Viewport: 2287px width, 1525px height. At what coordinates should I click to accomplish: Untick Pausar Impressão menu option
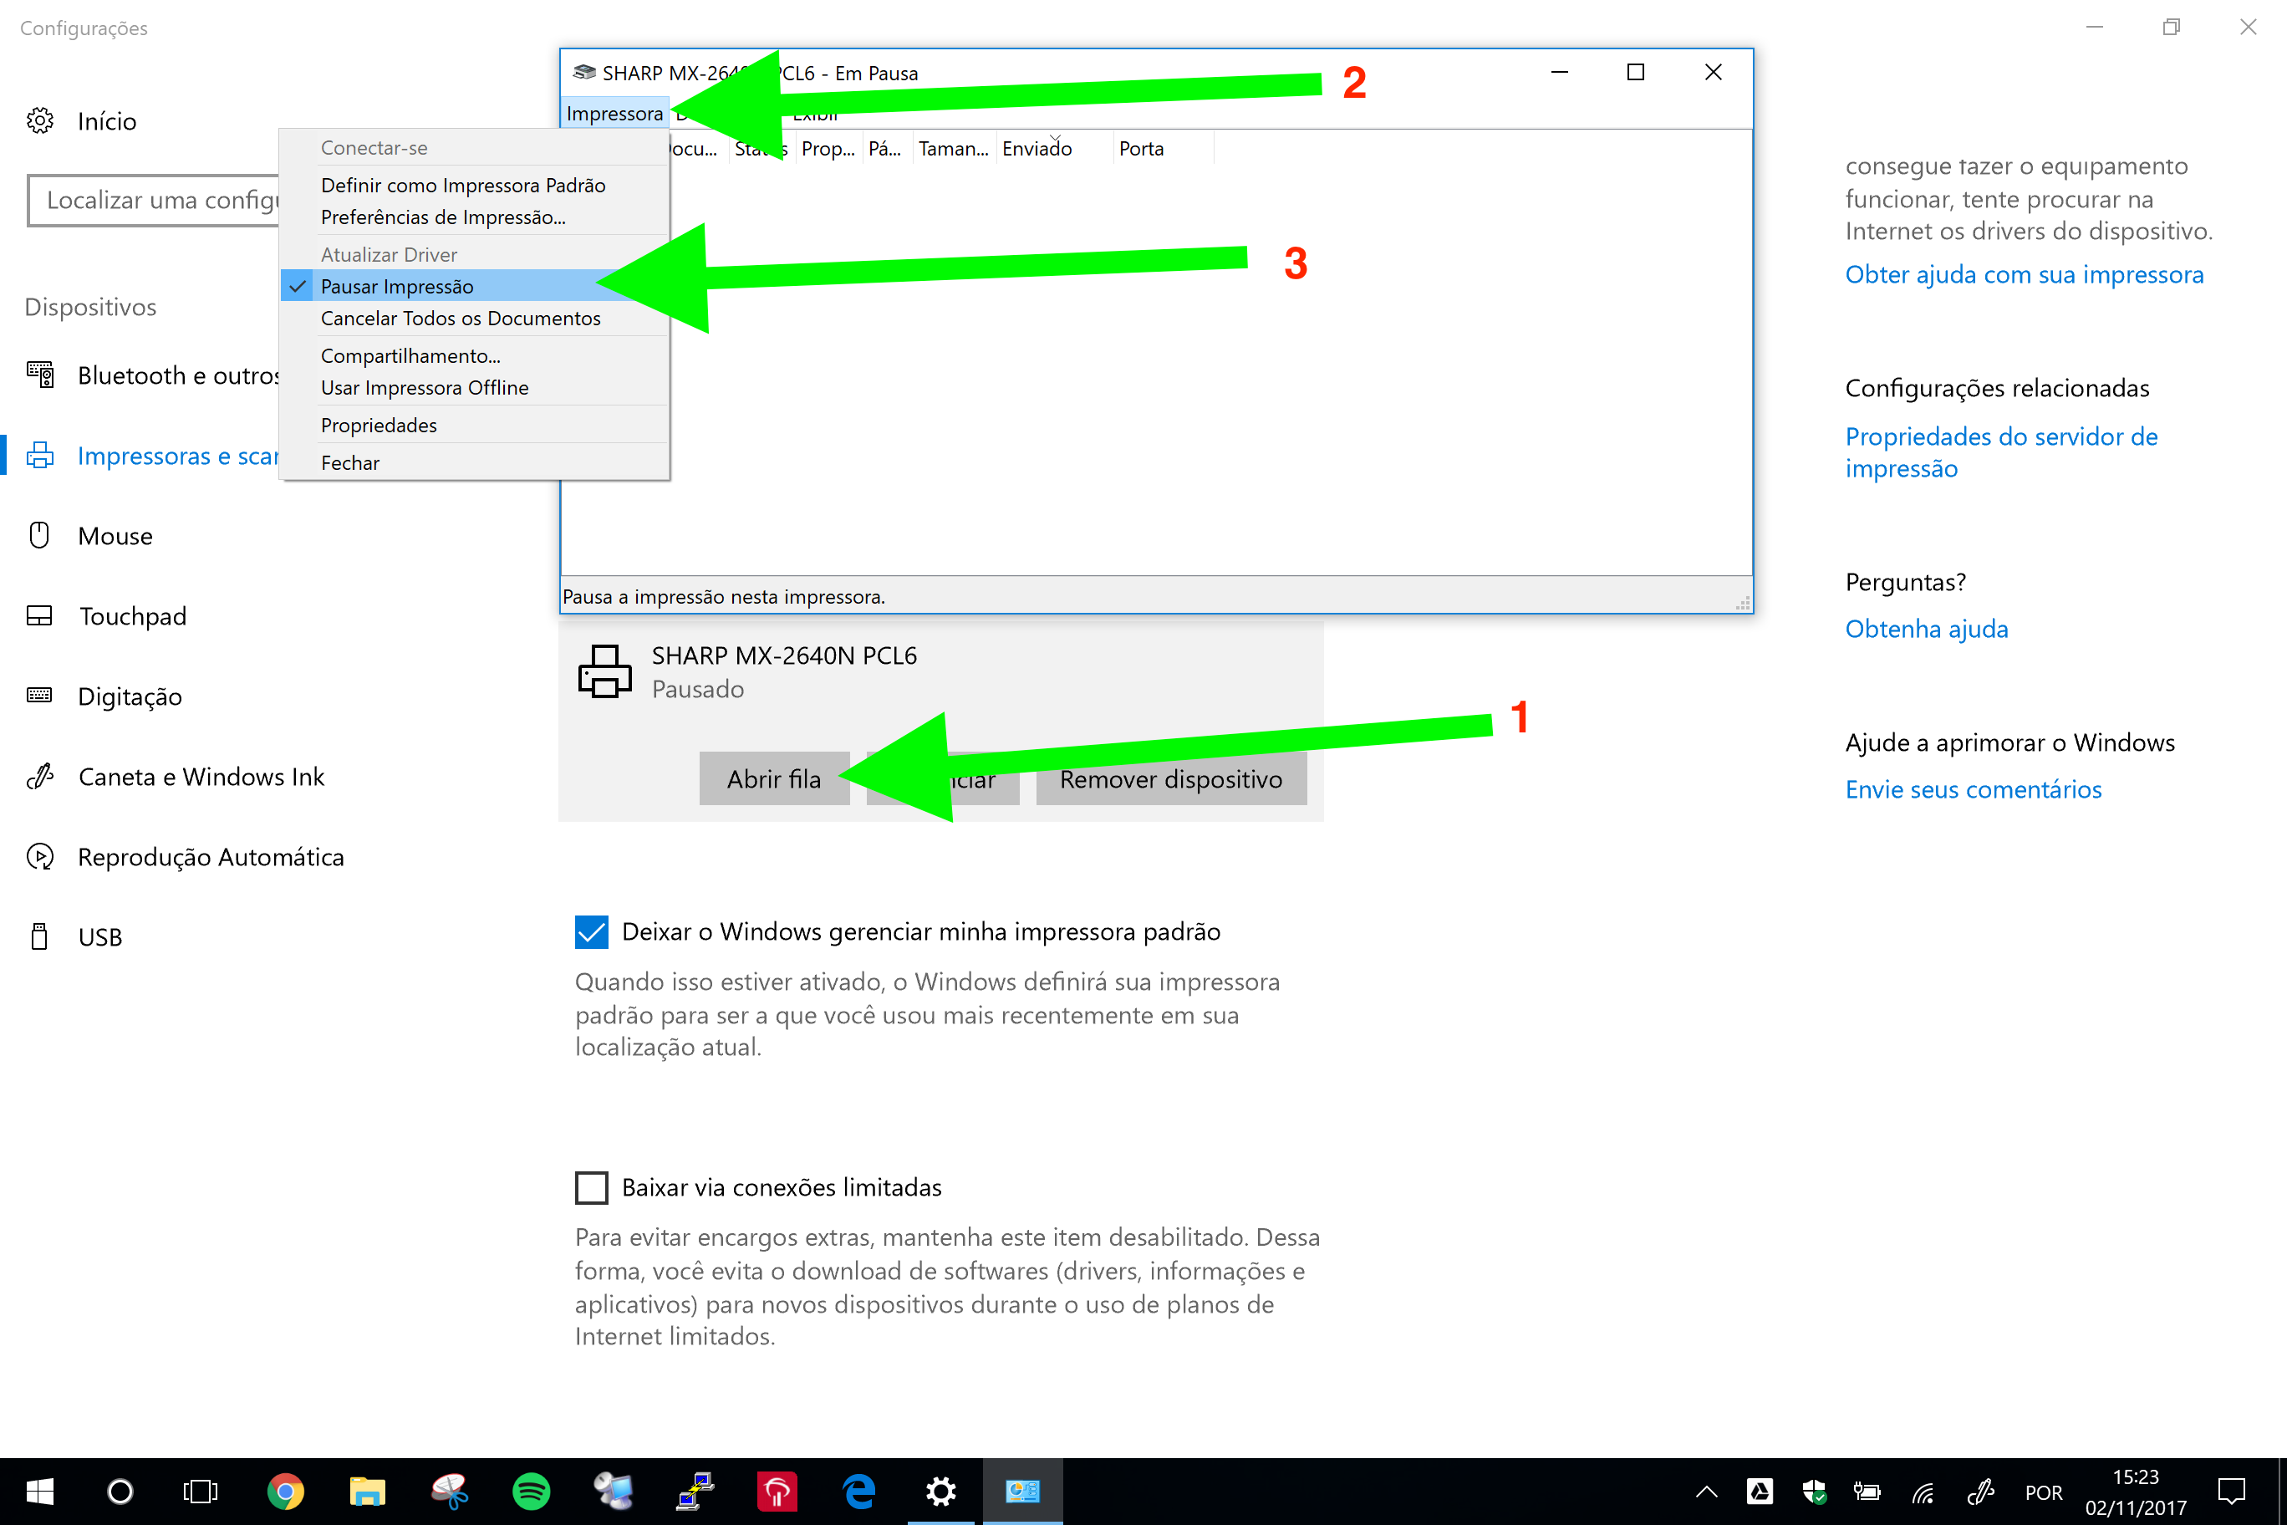click(397, 286)
